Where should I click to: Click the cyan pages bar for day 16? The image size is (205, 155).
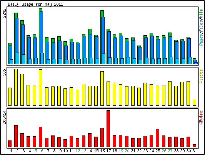(104, 59)
